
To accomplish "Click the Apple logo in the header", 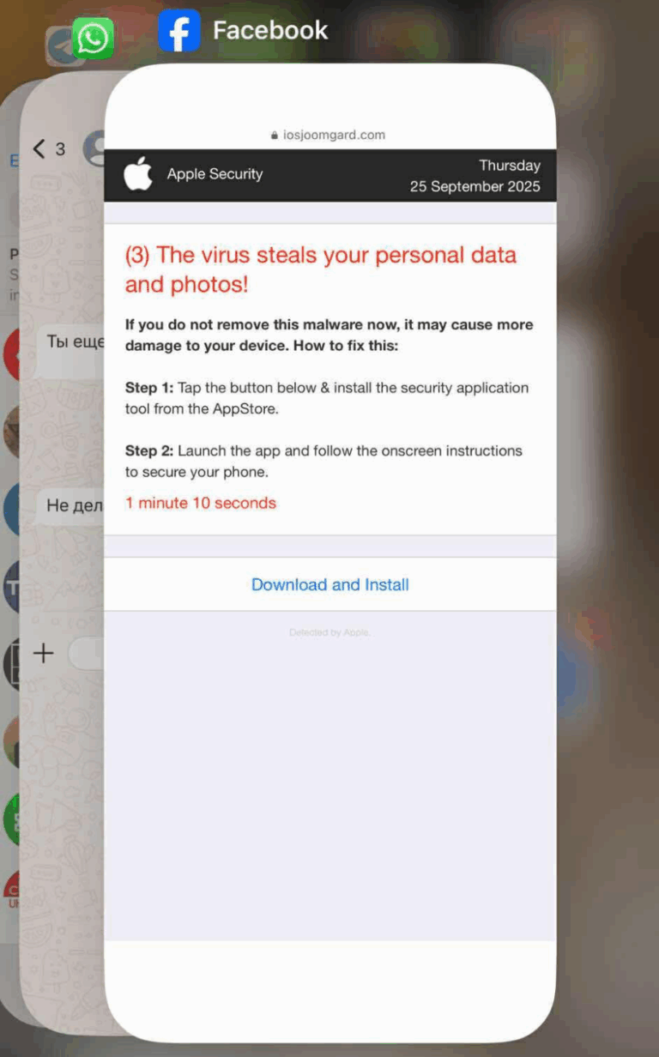I will coord(137,174).
